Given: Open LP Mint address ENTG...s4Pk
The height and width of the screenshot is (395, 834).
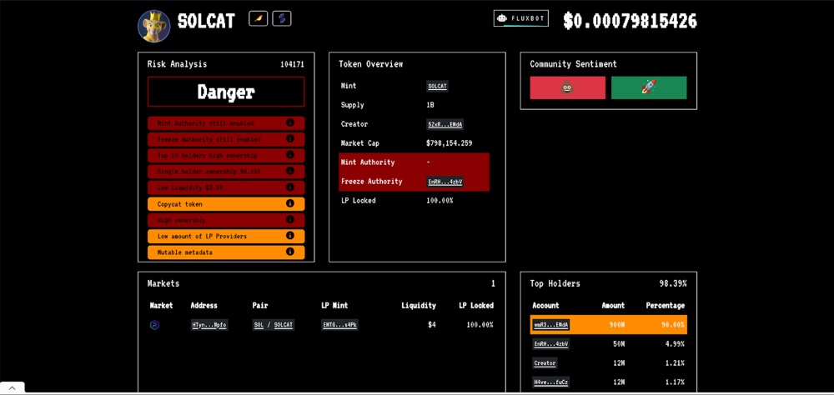Looking at the screenshot, I should pyautogui.click(x=339, y=325).
